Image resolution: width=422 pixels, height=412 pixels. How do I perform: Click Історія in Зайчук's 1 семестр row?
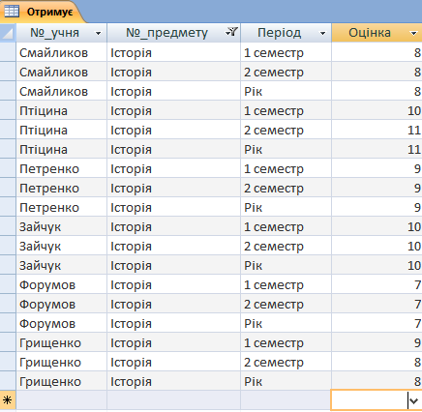[x=131, y=227]
